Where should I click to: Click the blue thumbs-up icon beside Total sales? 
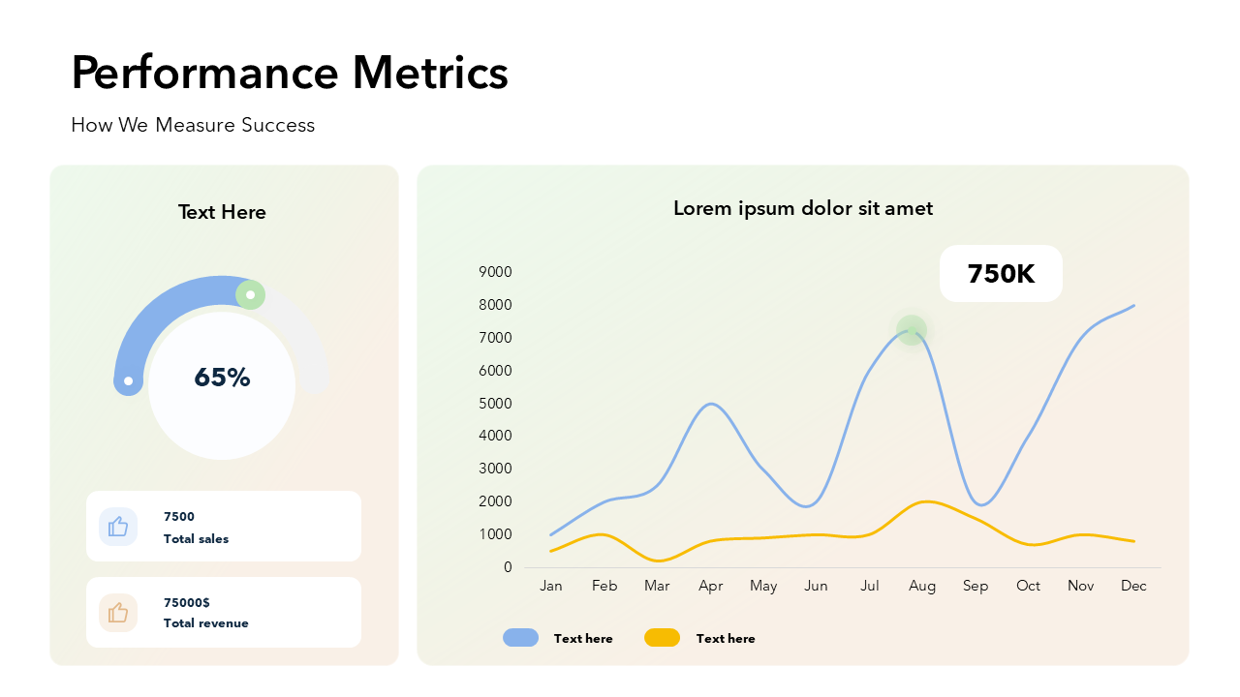(x=118, y=527)
